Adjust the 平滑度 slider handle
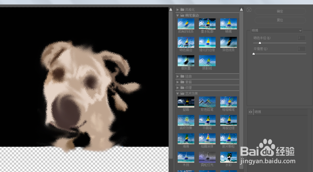 (x=254, y=54)
